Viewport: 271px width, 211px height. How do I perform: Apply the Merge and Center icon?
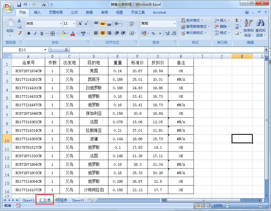(x=131, y=33)
